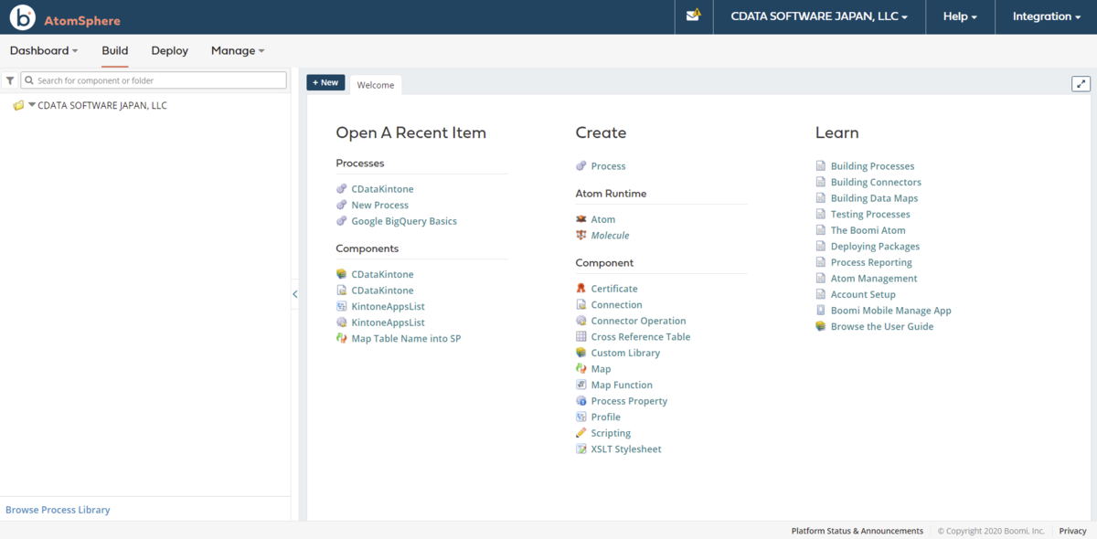Click the Map Function icon

pyautogui.click(x=581, y=385)
